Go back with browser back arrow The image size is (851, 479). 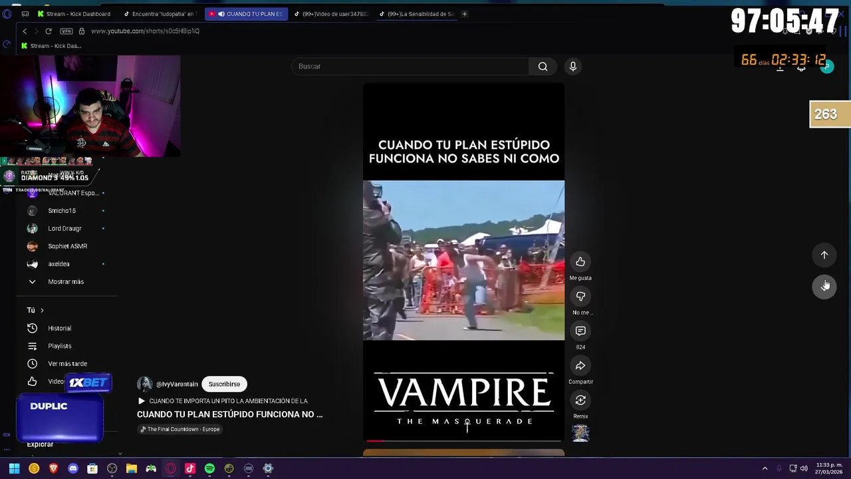pos(25,31)
